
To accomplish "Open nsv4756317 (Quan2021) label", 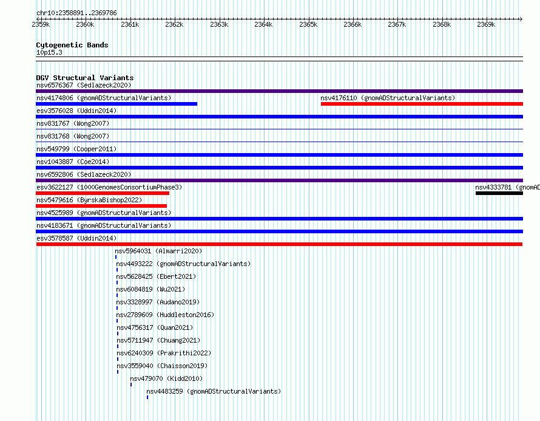I will (x=155, y=327).
